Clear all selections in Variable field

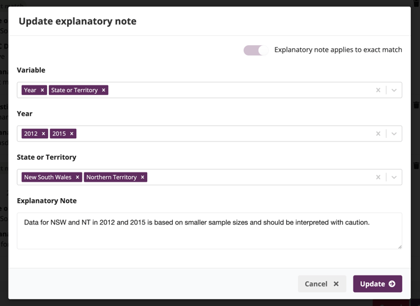tap(378, 90)
